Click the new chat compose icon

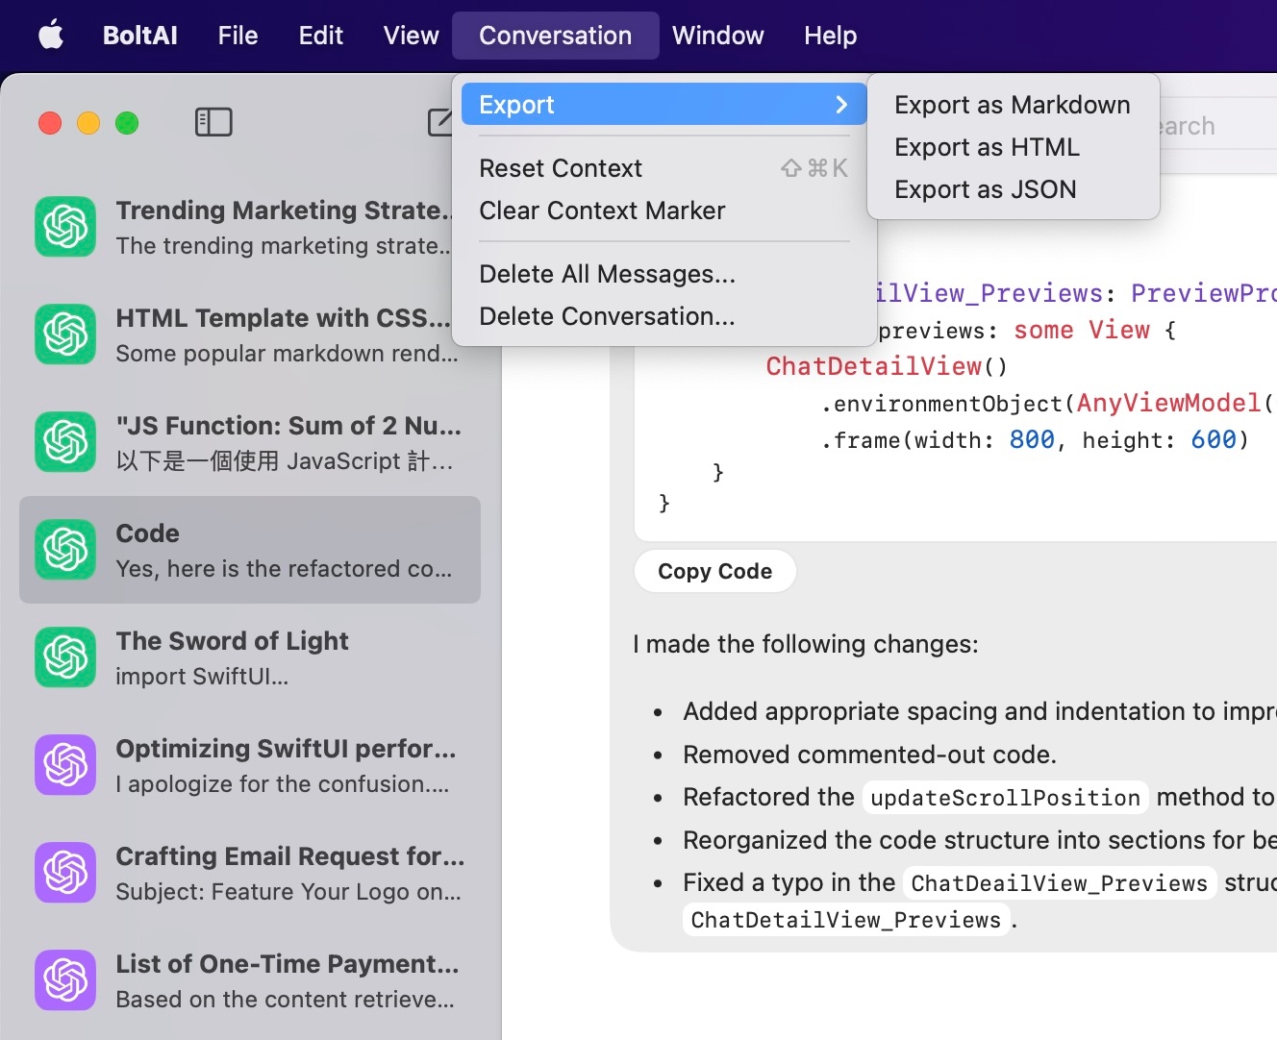[439, 122]
